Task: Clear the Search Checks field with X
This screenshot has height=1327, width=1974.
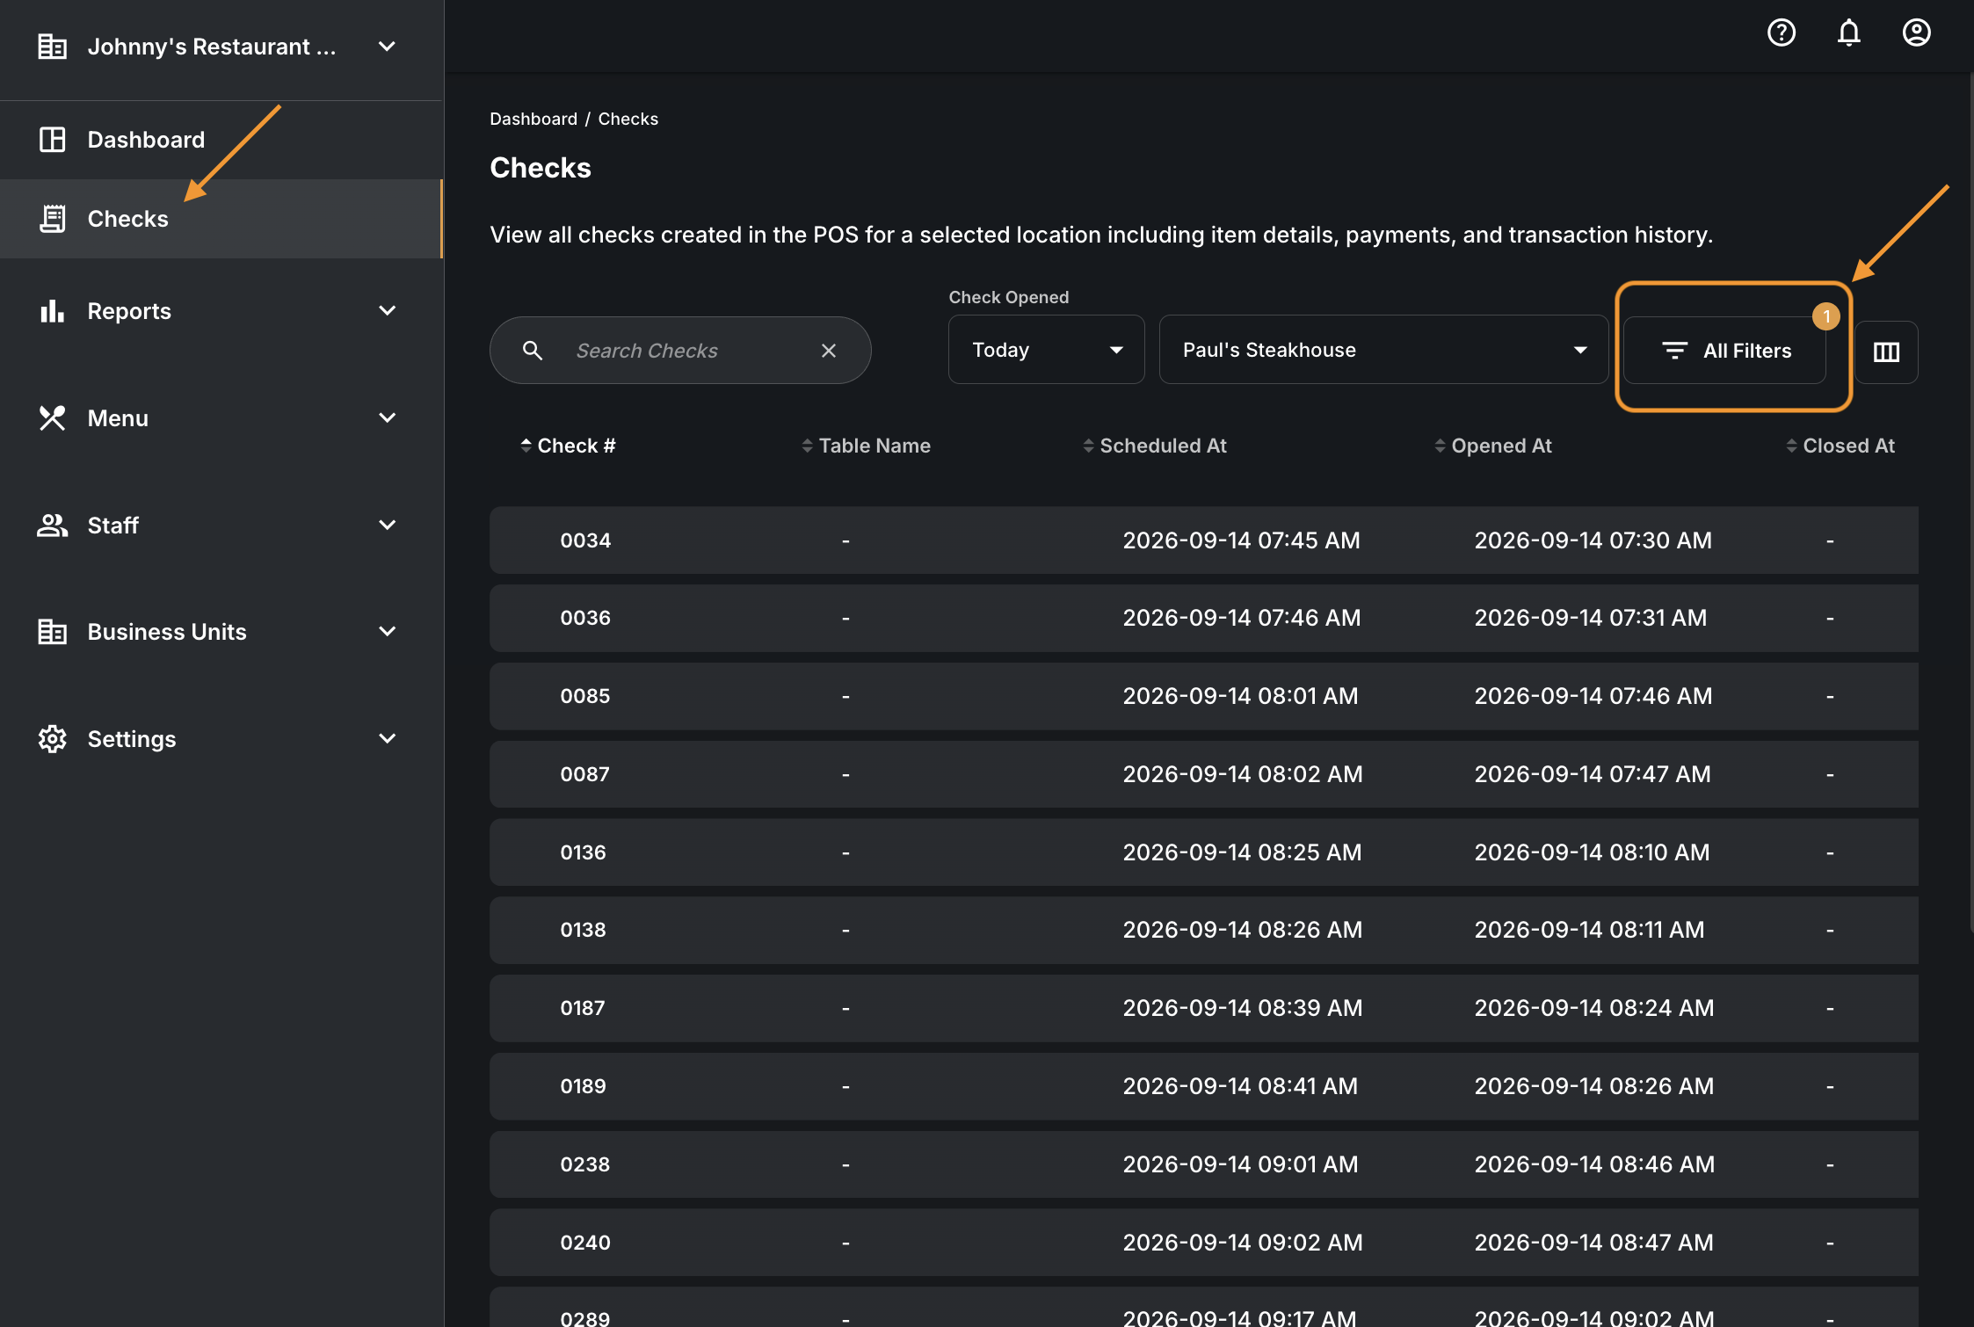Action: click(x=829, y=351)
